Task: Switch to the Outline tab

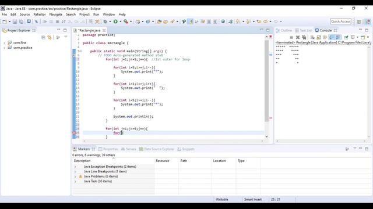Action: pyautogui.click(x=284, y=30)
